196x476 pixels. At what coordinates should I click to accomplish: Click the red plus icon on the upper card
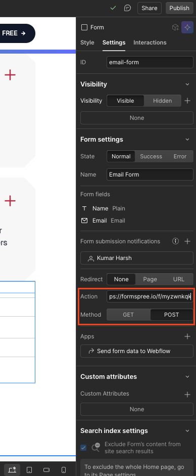pos(10,75)
